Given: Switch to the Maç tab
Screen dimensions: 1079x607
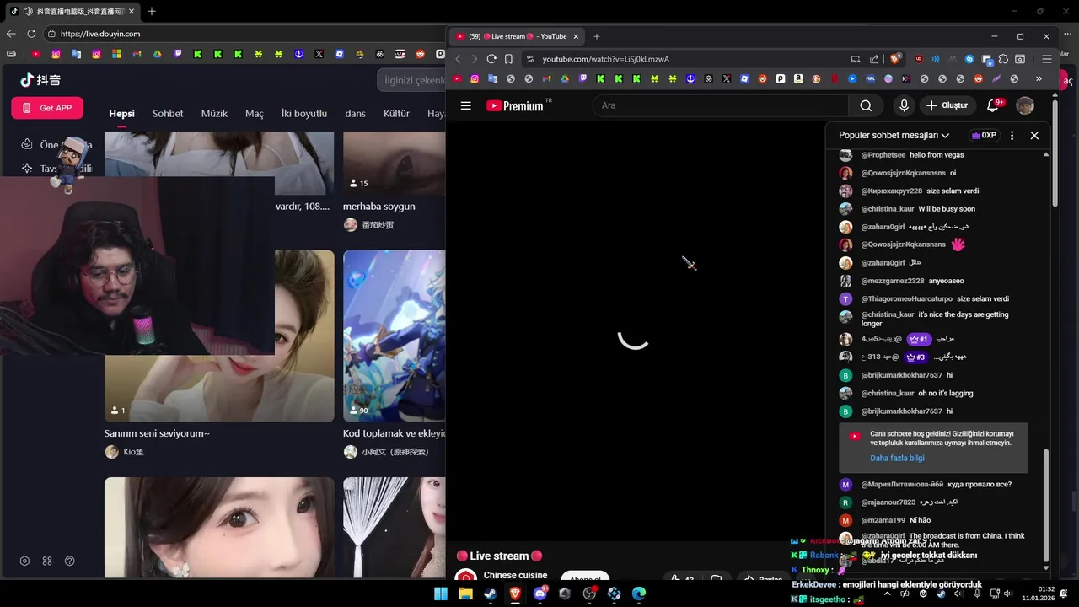Looking at the screenshot, I should pos(255,114).
